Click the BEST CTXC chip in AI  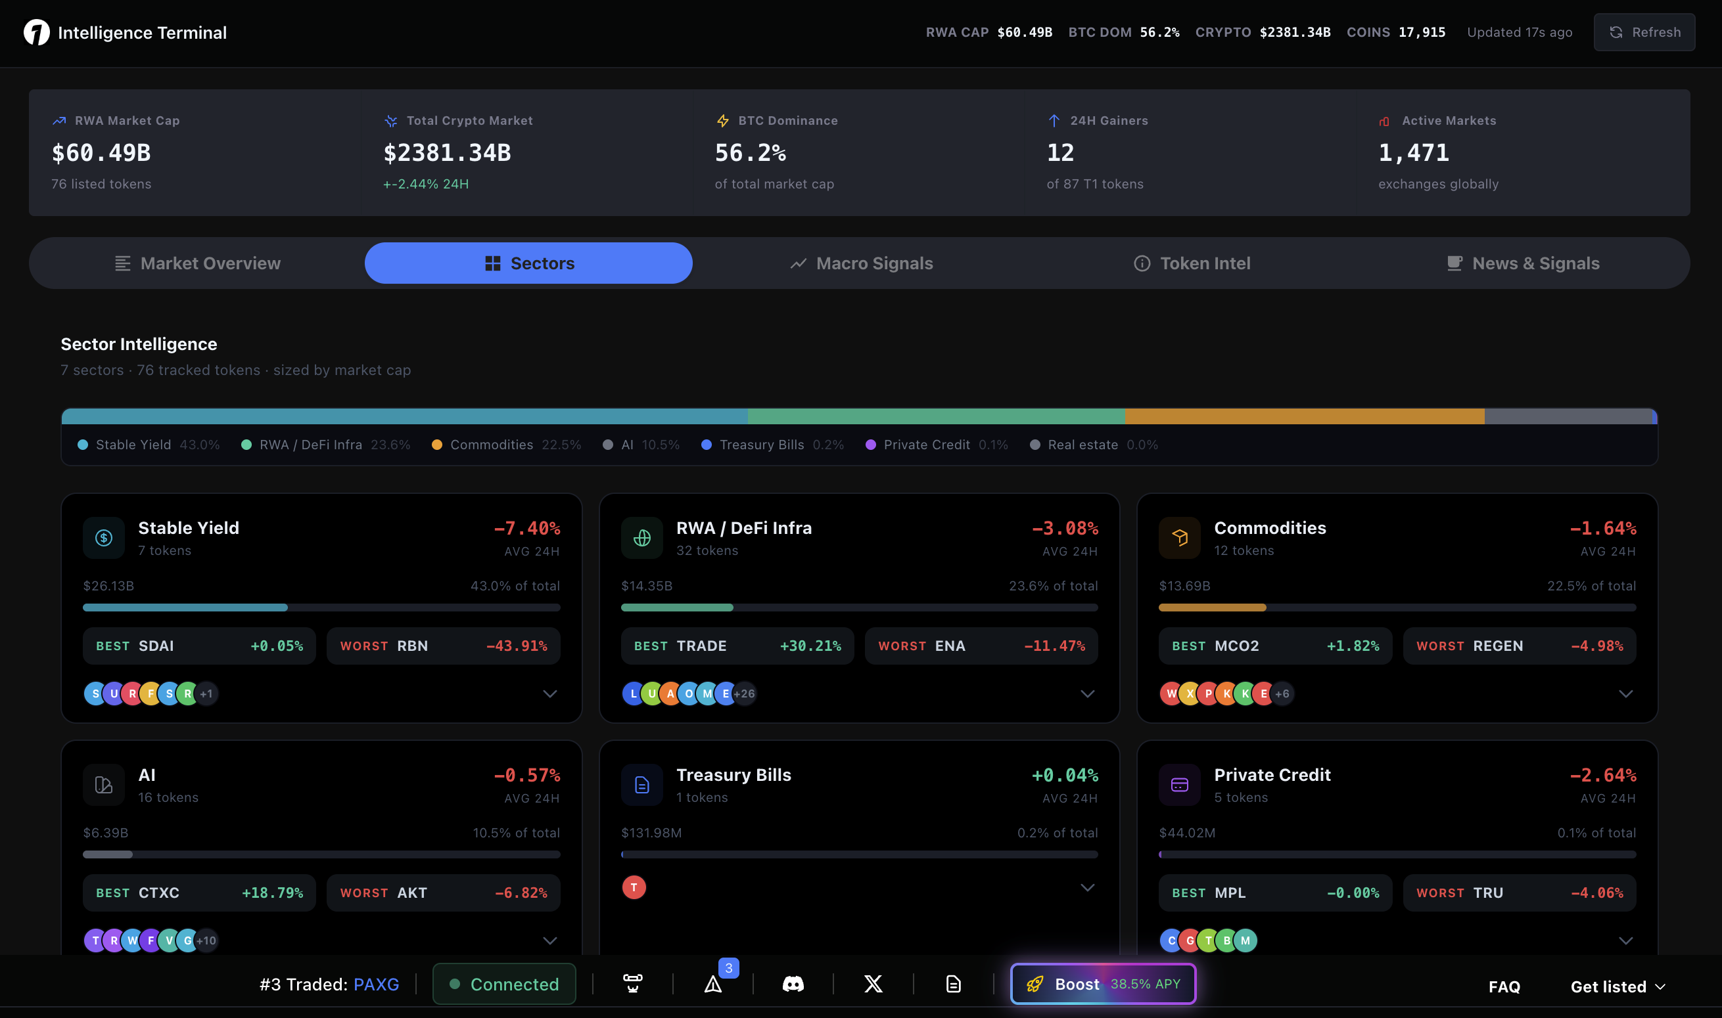pyautogui.click(x=199, y=893)
